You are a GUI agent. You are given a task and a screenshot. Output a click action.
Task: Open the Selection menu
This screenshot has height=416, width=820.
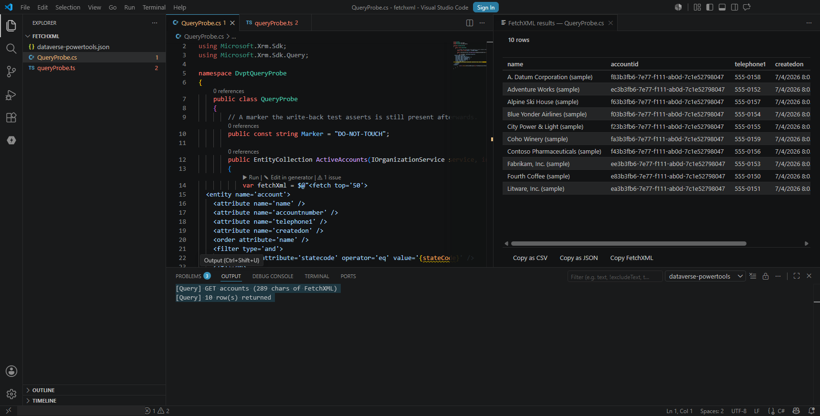click(68, 7)
